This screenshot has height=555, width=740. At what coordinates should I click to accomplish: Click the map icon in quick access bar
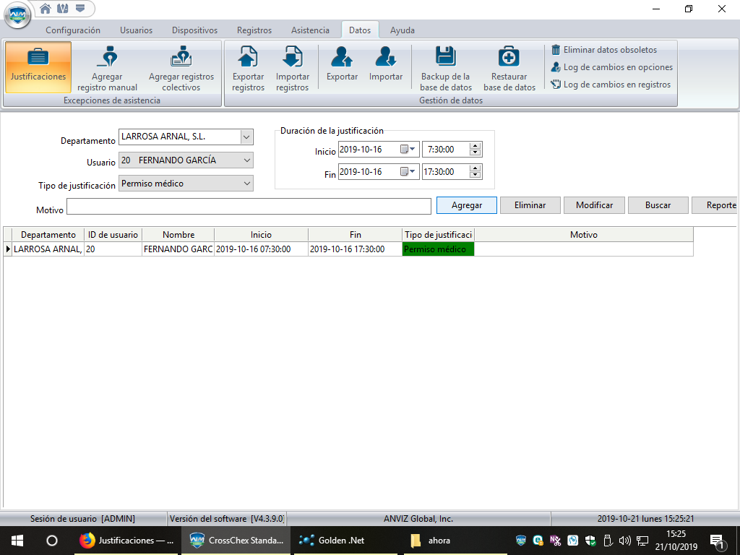click(63, 9)
